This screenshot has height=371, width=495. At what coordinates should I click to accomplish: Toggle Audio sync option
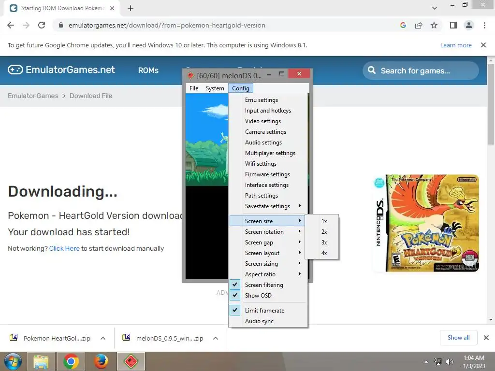(268, 321)
